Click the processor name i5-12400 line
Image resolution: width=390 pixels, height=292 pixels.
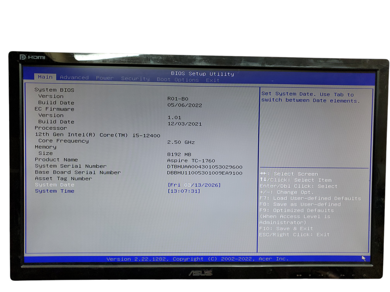tap(97, 135)
